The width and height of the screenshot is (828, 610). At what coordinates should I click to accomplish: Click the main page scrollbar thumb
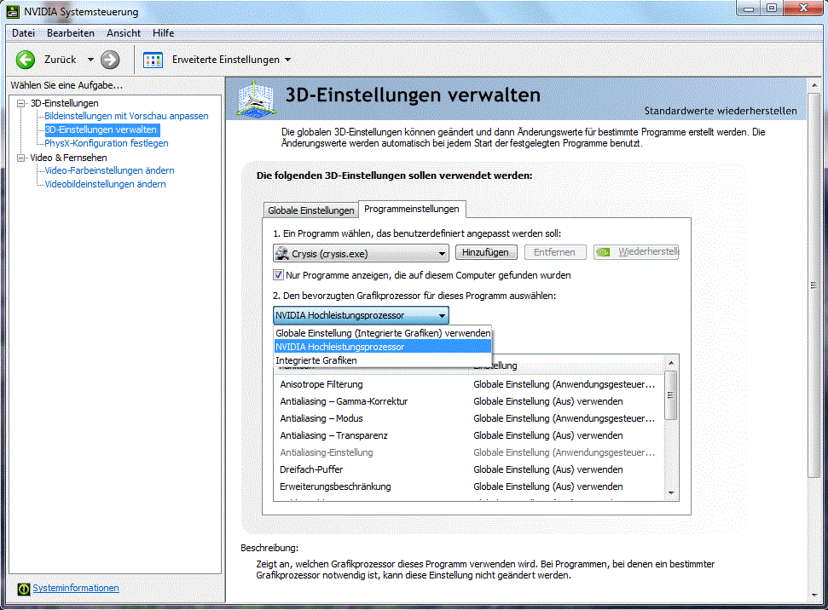pos(814,285)
